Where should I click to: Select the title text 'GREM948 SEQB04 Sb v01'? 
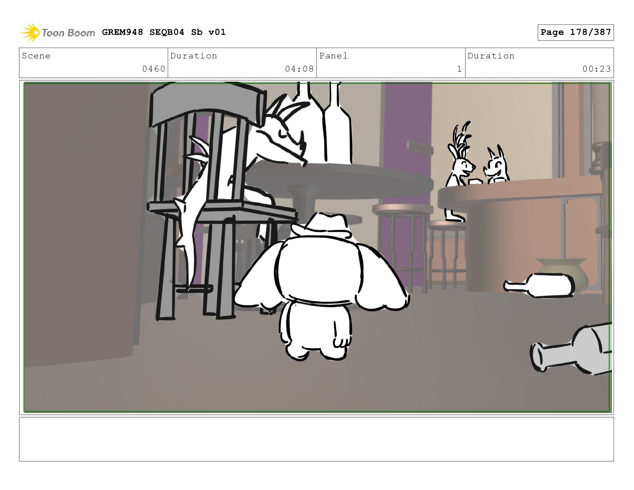coord(164,32)
